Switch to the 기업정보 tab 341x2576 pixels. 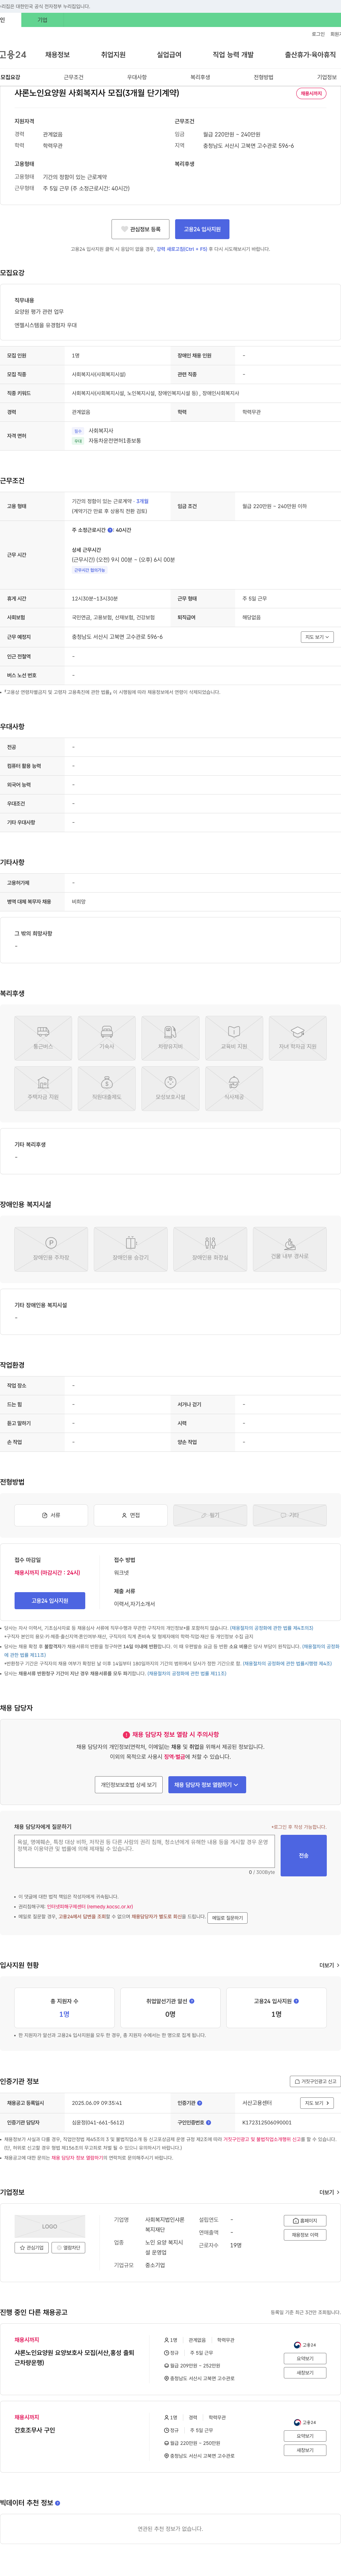[327, 77]
